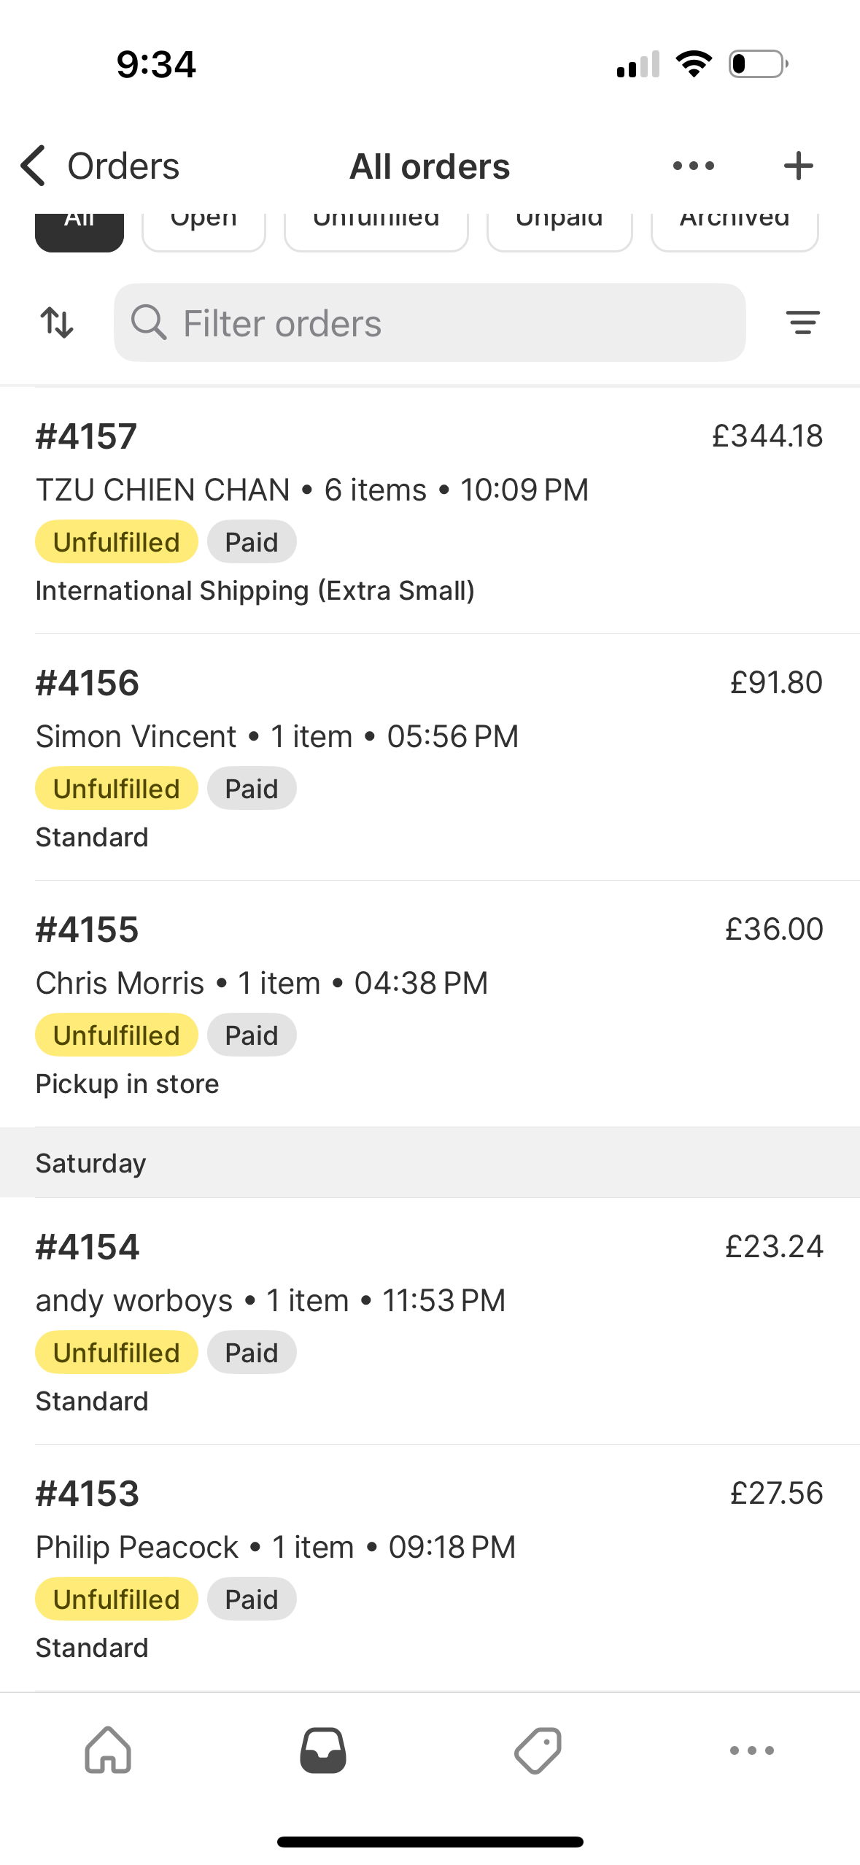
Task: Open order #4156 from Simon Vincent
Action: coord(430,757)
